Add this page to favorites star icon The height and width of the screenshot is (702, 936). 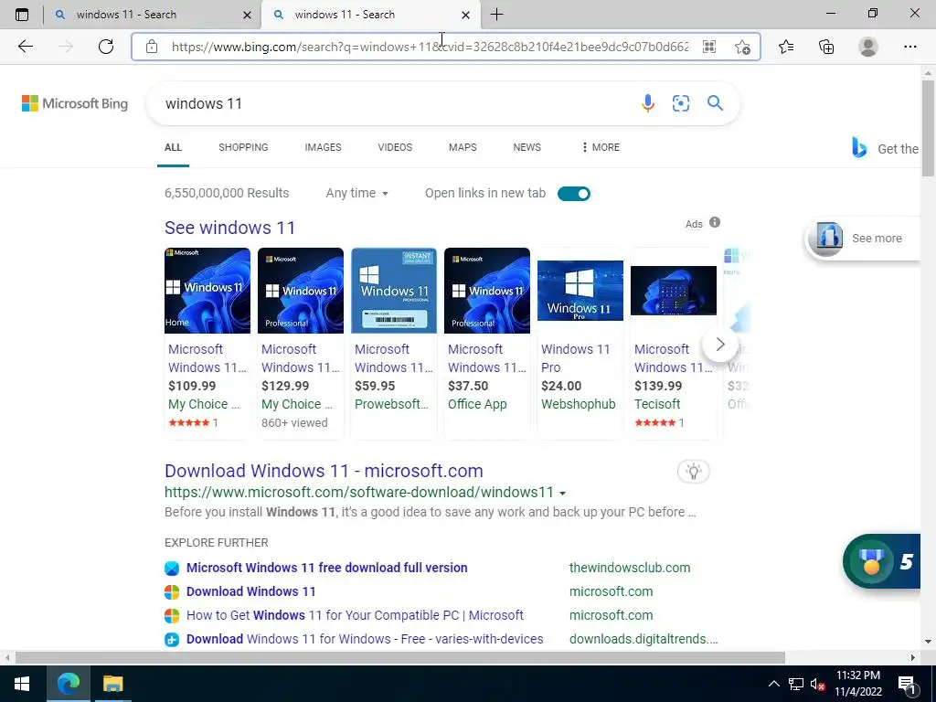click(742, 47)
